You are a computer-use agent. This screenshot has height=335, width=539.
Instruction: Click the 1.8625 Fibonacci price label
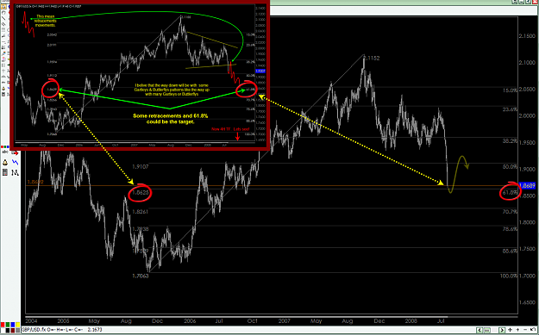click(x=141, y=193)
